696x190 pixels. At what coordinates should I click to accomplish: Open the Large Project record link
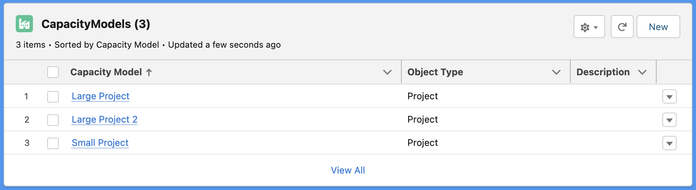[x=101, y=96]
